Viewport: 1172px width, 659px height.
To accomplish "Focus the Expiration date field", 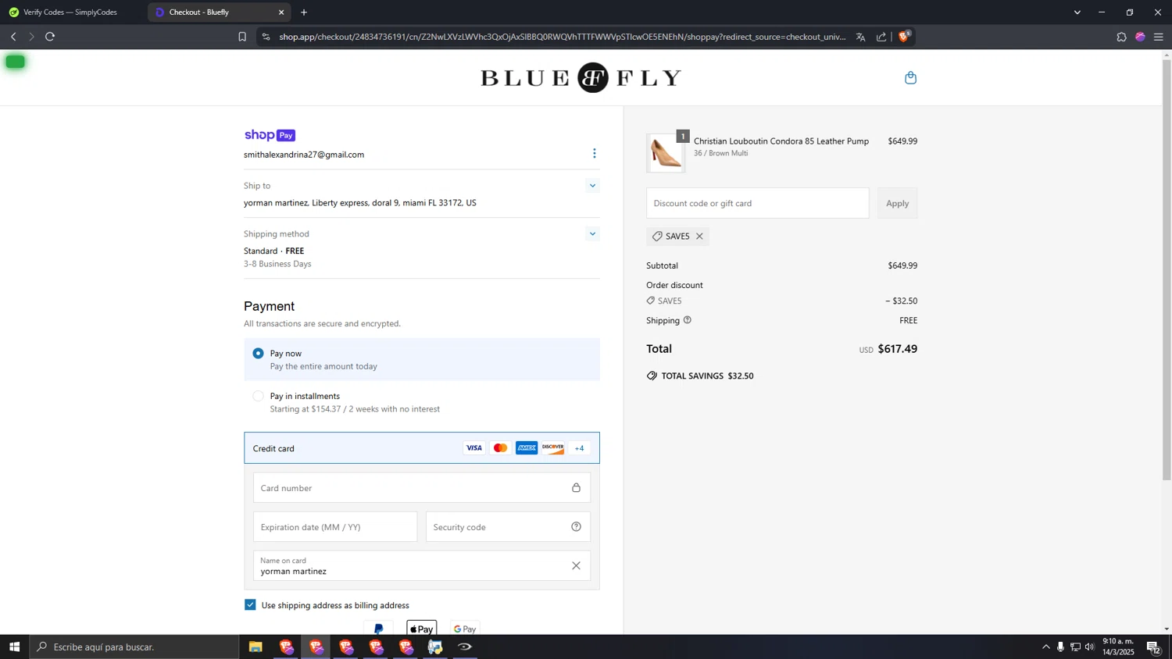I will tap(335, 527).
